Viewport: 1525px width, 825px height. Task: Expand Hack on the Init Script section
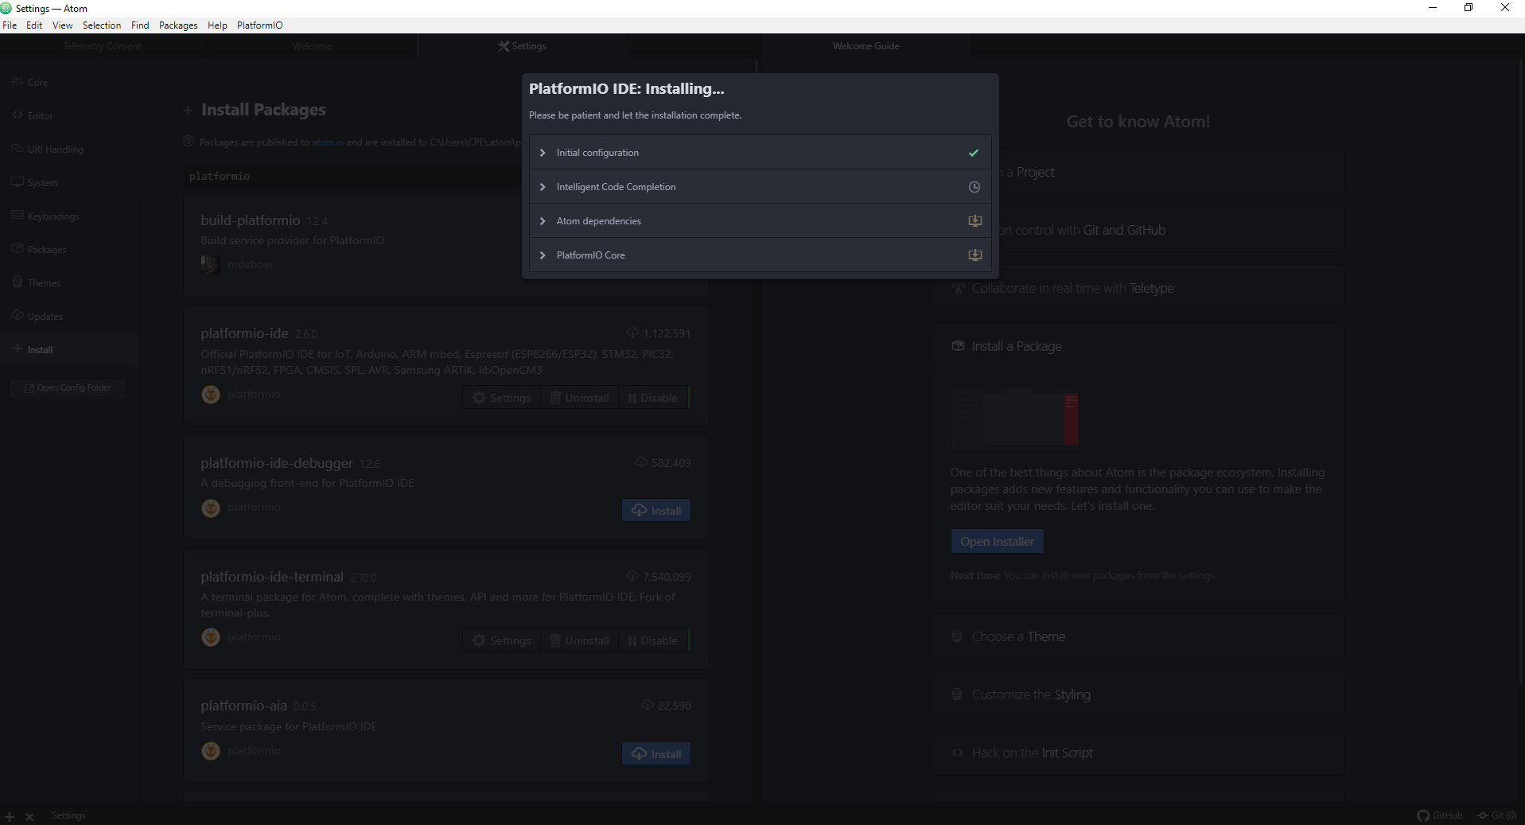coord(1138,753)
